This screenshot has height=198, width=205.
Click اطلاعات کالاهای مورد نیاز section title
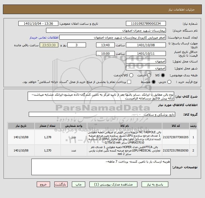[x=178, y=105]
